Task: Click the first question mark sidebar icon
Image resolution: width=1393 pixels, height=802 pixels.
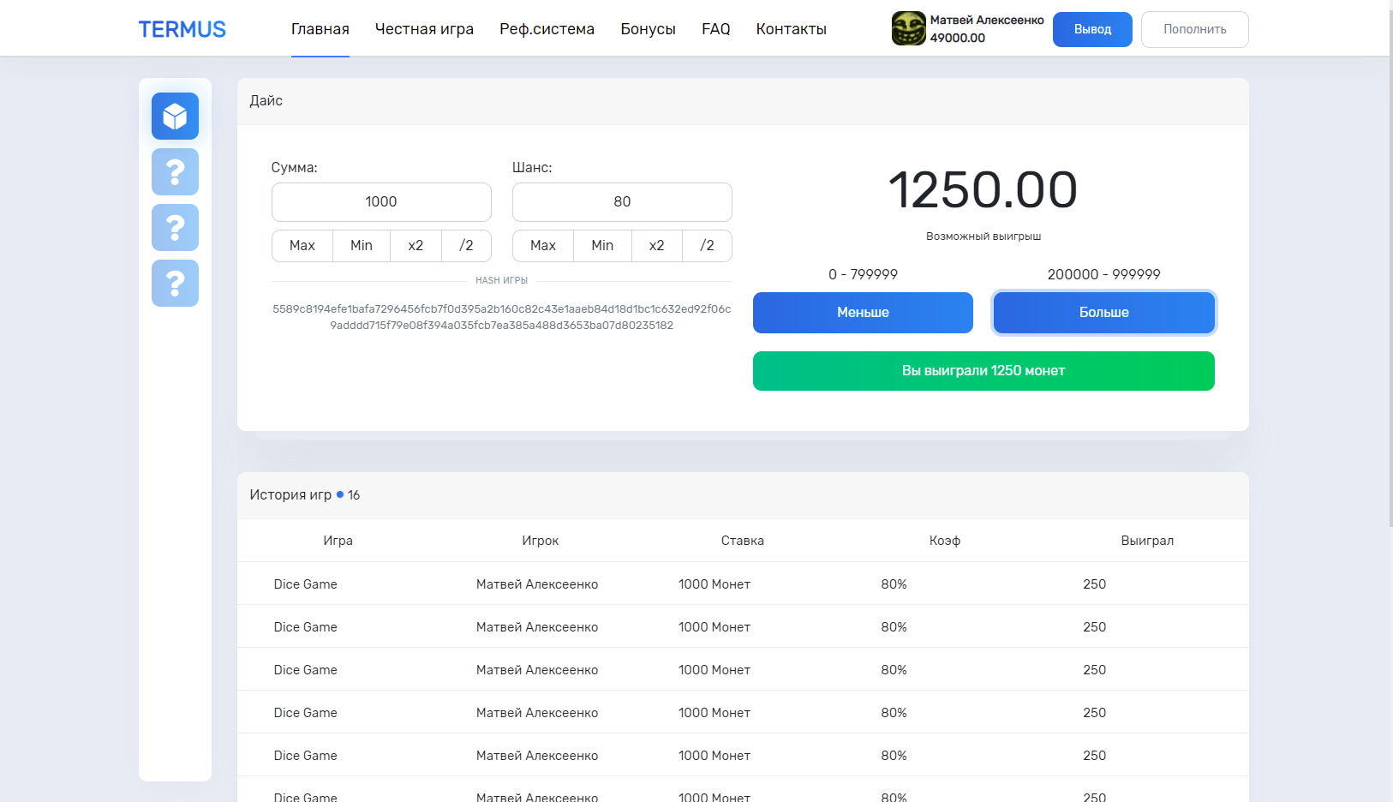Action: pyautogui.click(x=175, y=171)
